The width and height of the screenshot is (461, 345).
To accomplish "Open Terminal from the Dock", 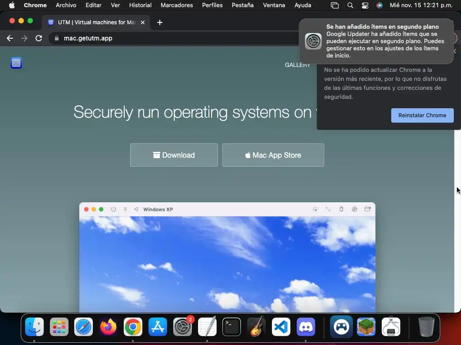I will [x=232, y=327].
